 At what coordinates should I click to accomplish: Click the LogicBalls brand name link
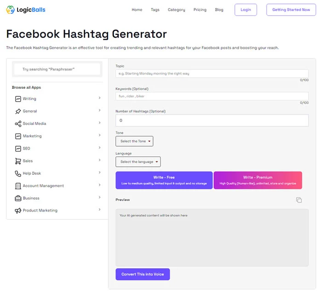coord(31,10)
